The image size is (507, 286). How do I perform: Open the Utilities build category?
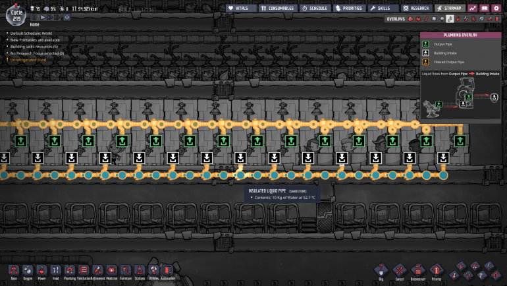153,270
